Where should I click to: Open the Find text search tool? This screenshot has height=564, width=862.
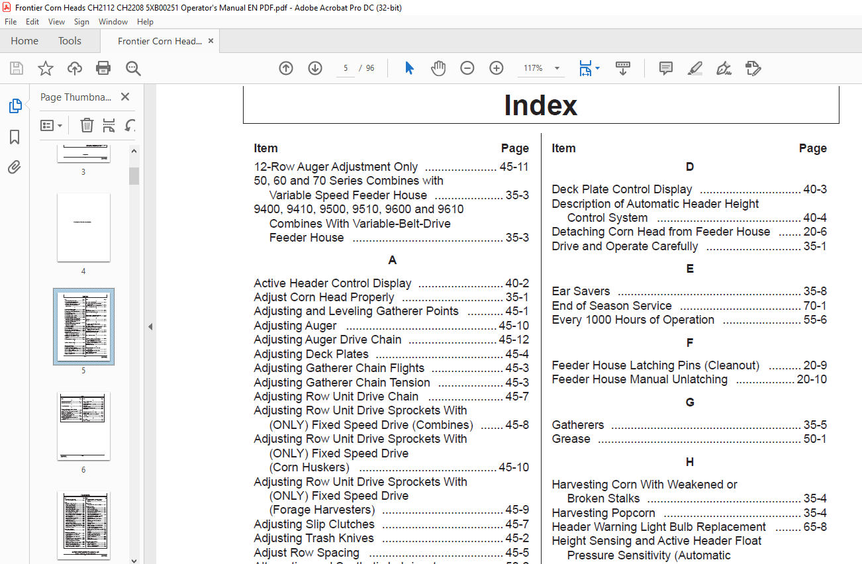pos(133,68)
